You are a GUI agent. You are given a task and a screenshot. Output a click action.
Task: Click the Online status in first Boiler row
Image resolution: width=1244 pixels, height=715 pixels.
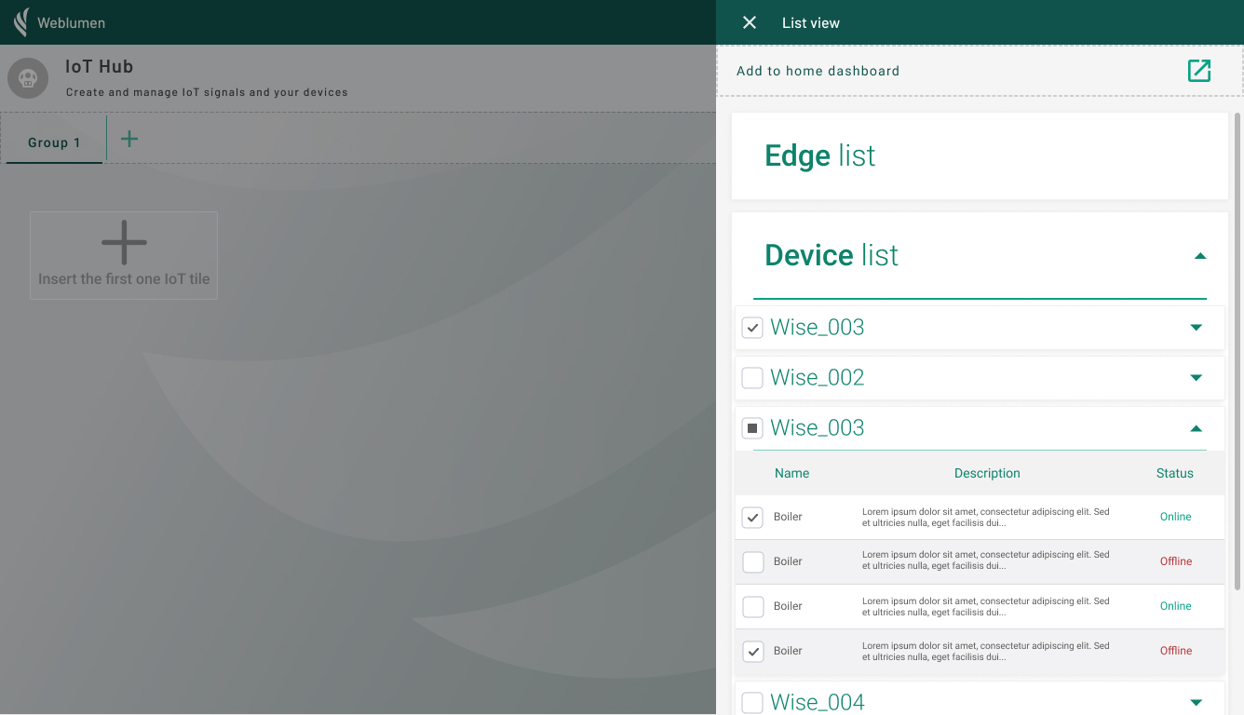1175,517
